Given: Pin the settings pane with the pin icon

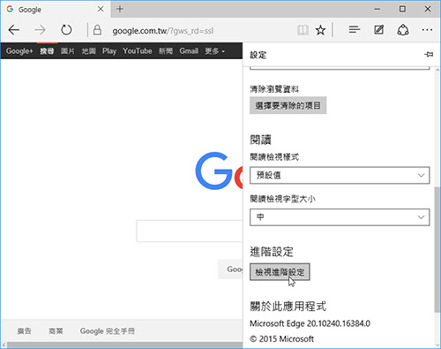Looking at the screenshot, I should click(x=429, y=55).
